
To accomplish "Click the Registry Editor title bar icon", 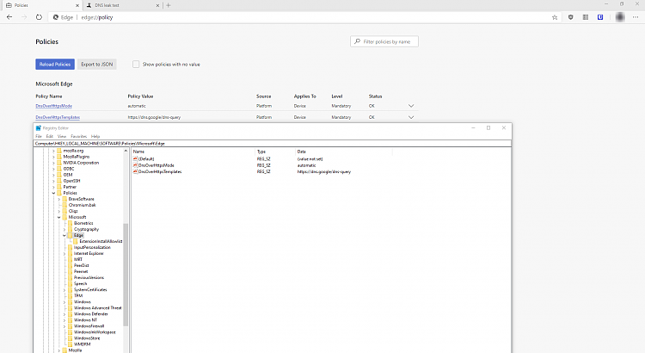I will click(38, 128).
